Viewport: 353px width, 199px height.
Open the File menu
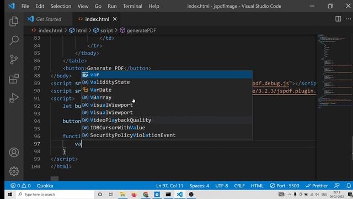click(x=25, y=6)
